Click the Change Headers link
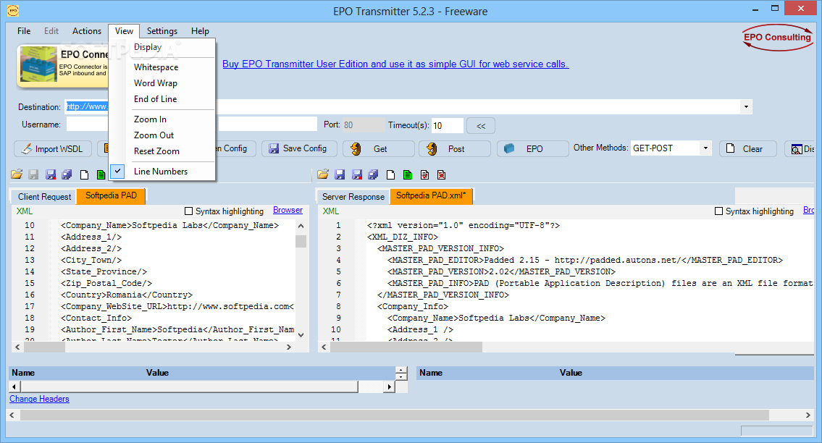822x443 pixels. (x=39, y=399)
